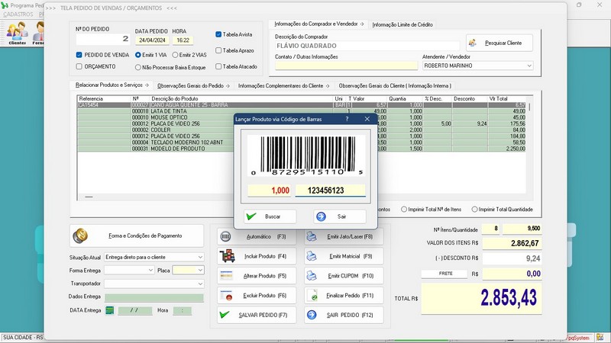
Task: Open Observações Gerais do Cliente tab
Action: (395, 85)
